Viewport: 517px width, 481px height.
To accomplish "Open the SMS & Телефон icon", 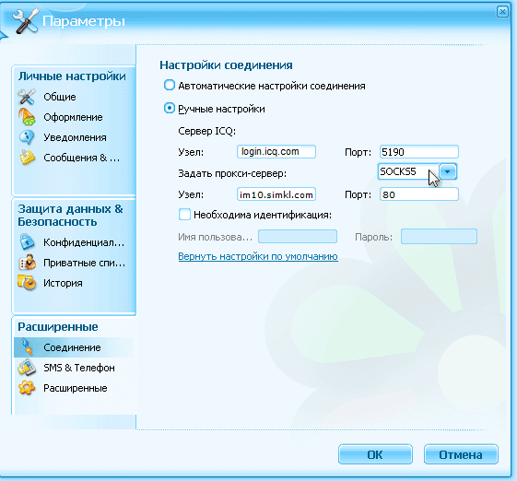I will point(27,368).
